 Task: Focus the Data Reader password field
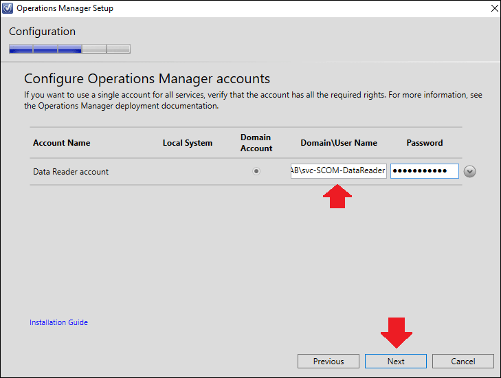424,171
